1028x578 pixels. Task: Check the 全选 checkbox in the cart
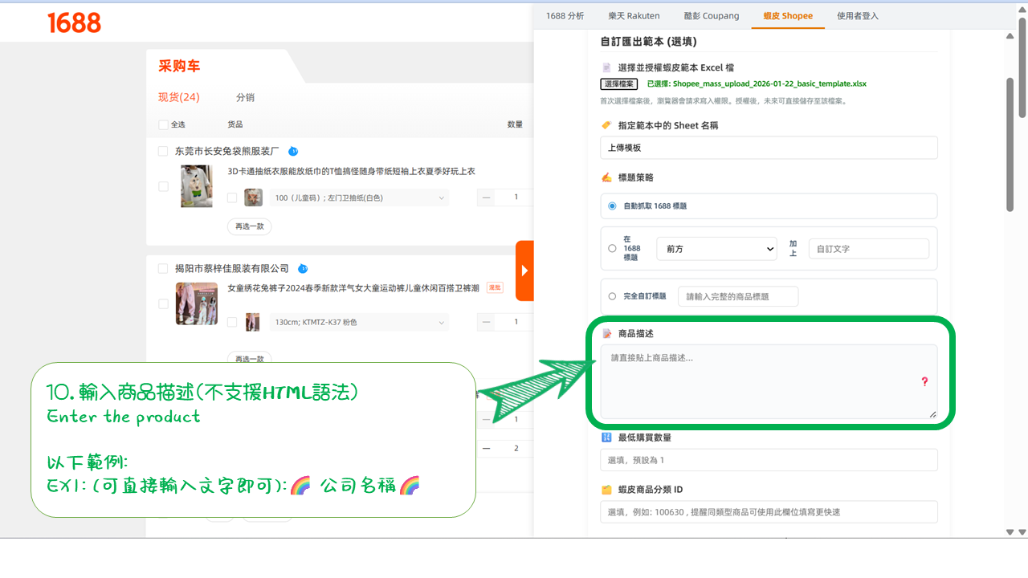(161, 124)
